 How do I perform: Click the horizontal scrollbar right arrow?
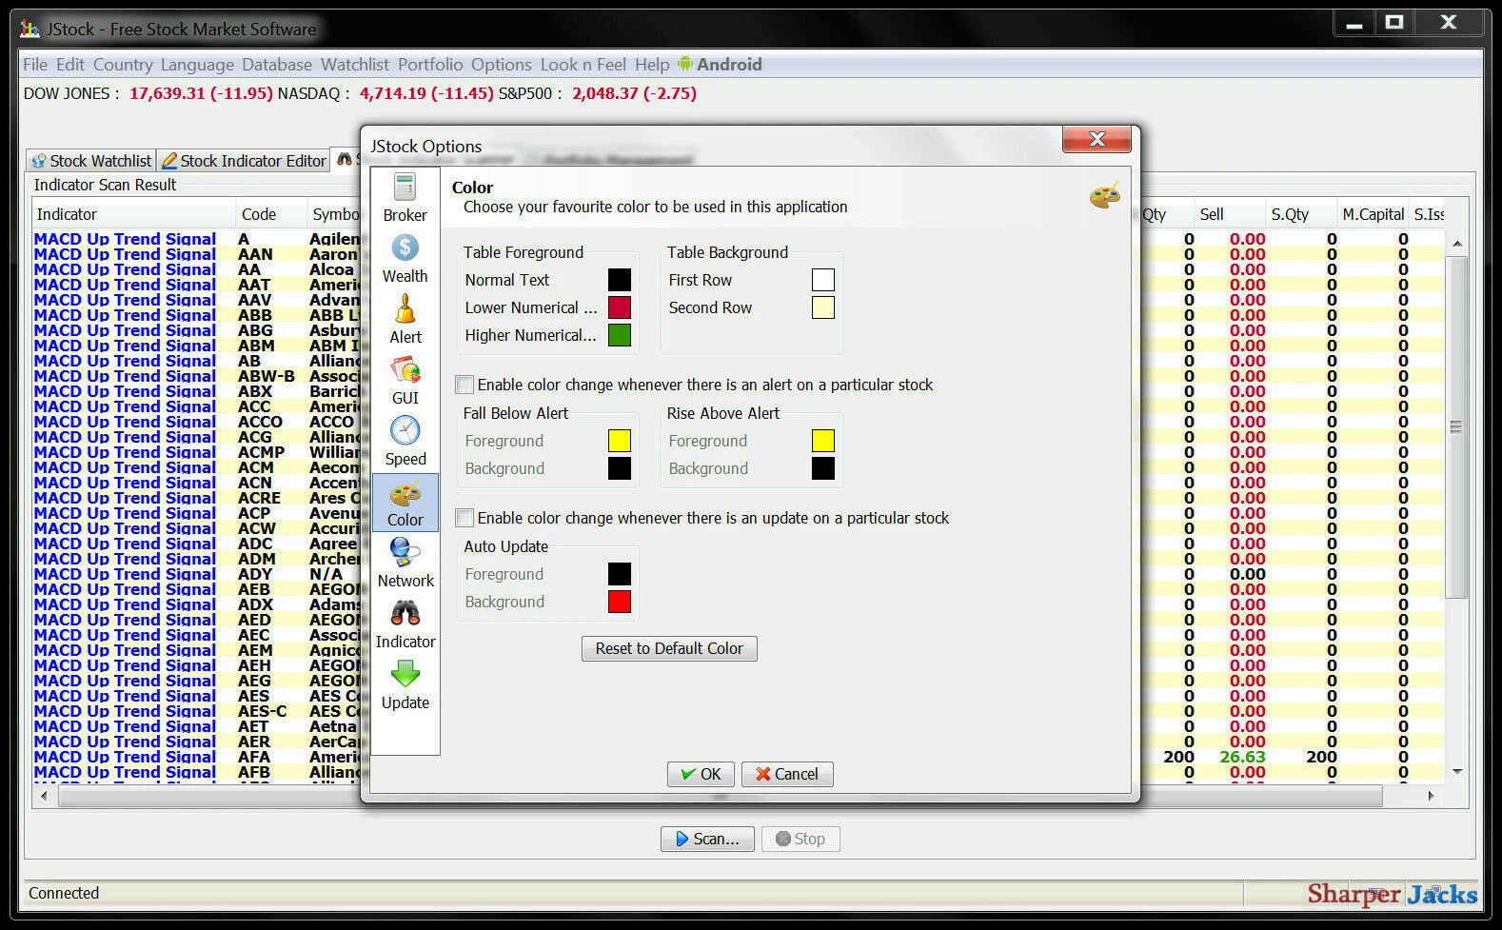coord(1431,795)
